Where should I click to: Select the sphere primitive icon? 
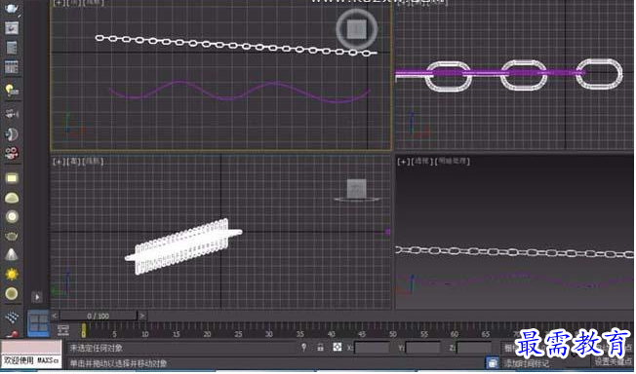12,294
